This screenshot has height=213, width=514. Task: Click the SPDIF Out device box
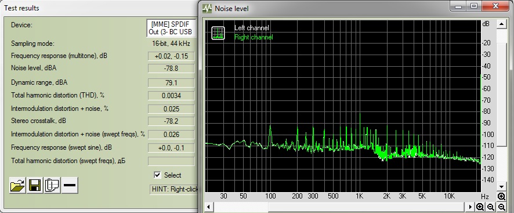pos(171,28)
